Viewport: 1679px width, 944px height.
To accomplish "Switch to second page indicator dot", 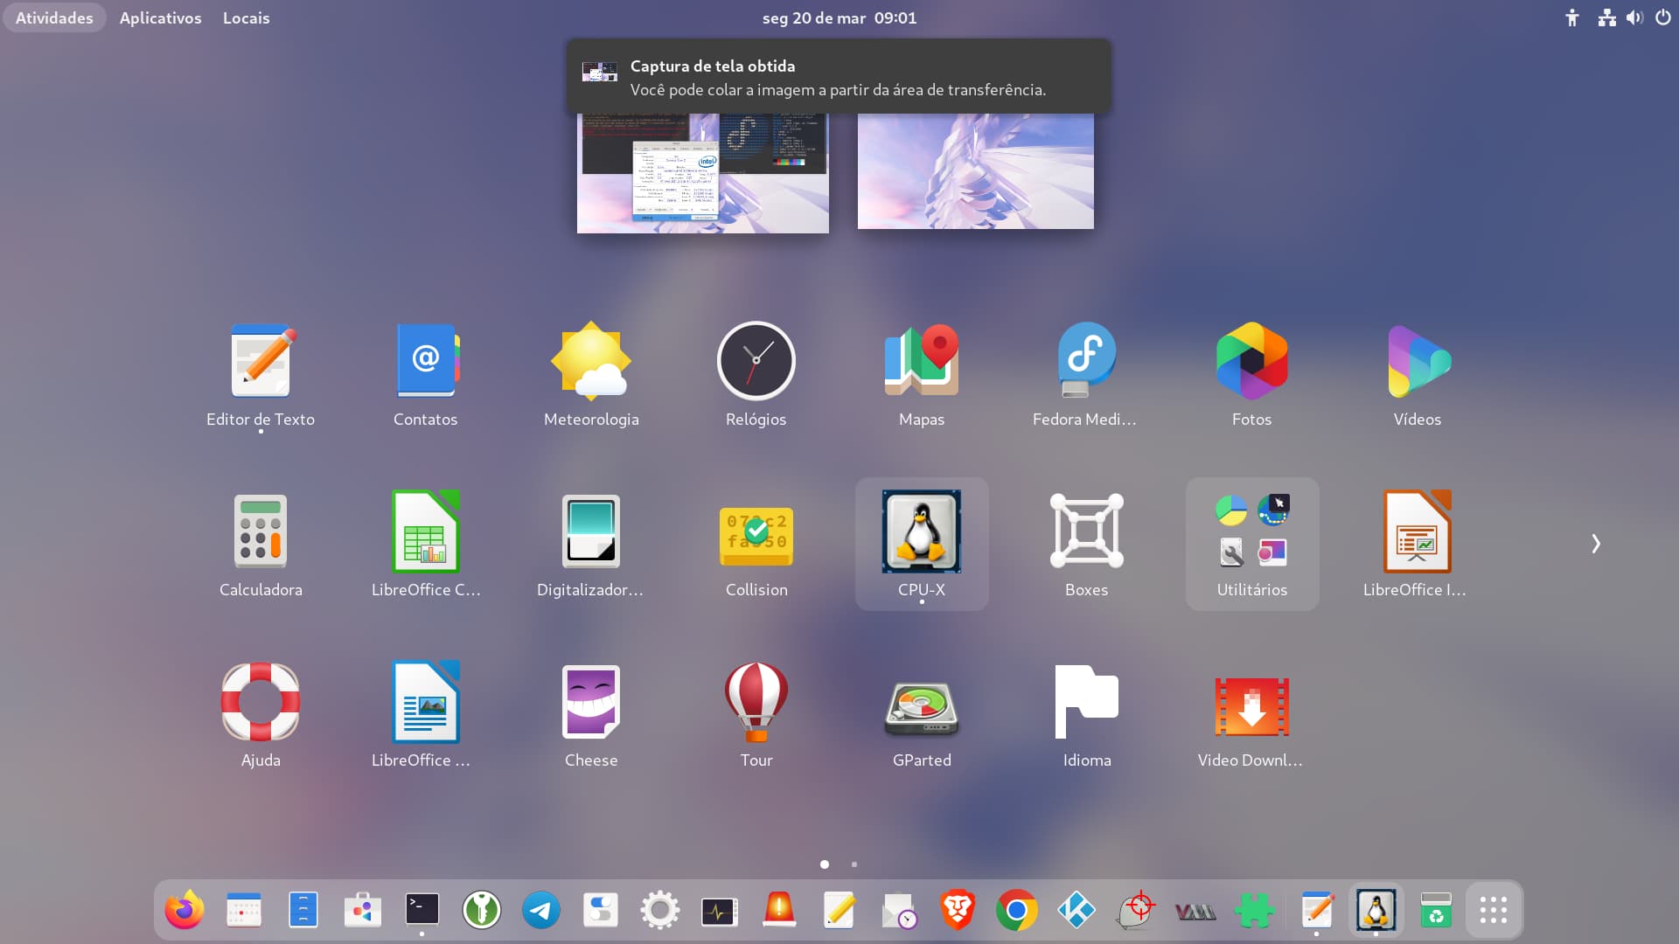I will (854, 864).
